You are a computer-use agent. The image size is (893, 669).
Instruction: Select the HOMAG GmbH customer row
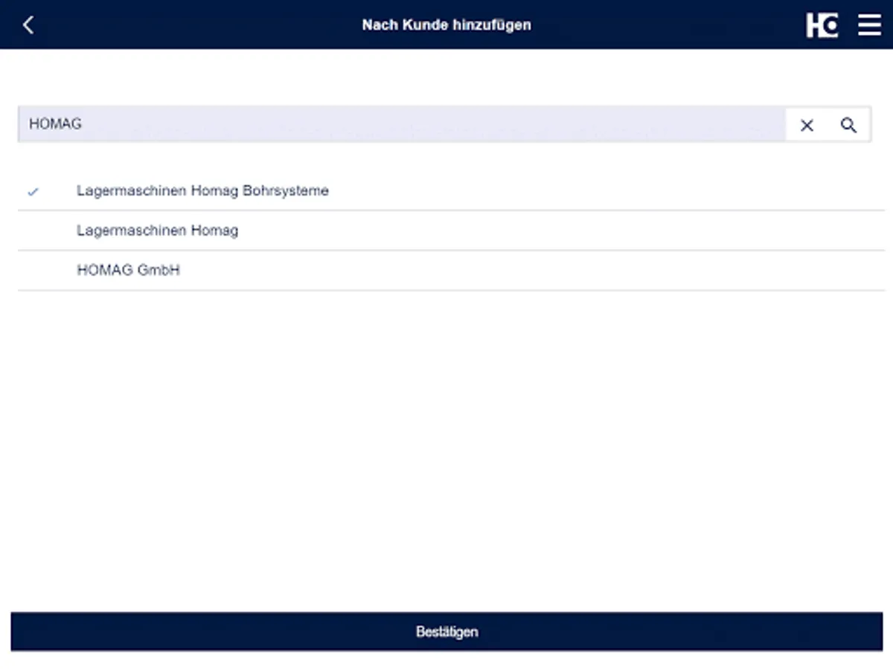tap(451, 271)
